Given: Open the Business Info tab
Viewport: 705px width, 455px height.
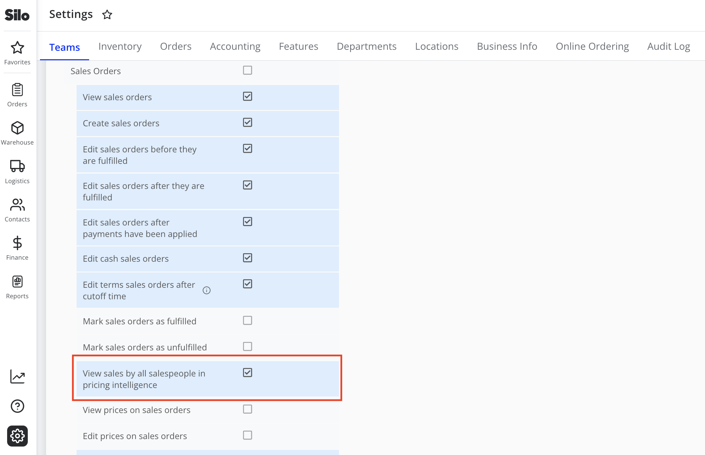Looking at the screenshot, I should pos(507,46).
